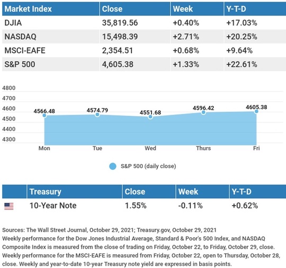Viewport: 286px width, 268px height.
Task: Click the S&P 500 legend dot
Action: 112,166
